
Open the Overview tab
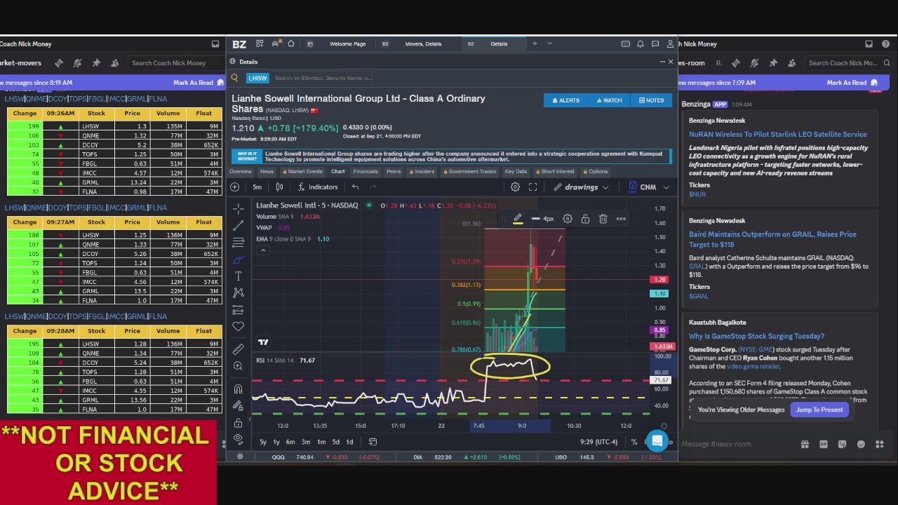click(x=240, y=172)
